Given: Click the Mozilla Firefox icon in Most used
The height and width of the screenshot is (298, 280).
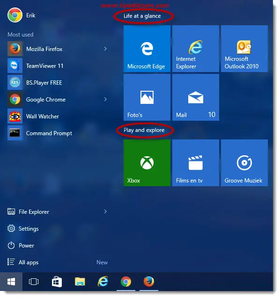Looking at the screenshot, I should (15, 49).
